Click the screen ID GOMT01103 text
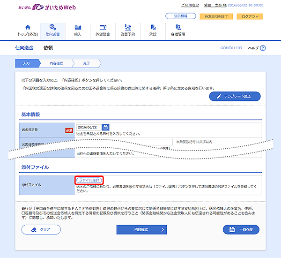Image resolution: width=281 pixels, height=258 pixels. click(231, 48)
